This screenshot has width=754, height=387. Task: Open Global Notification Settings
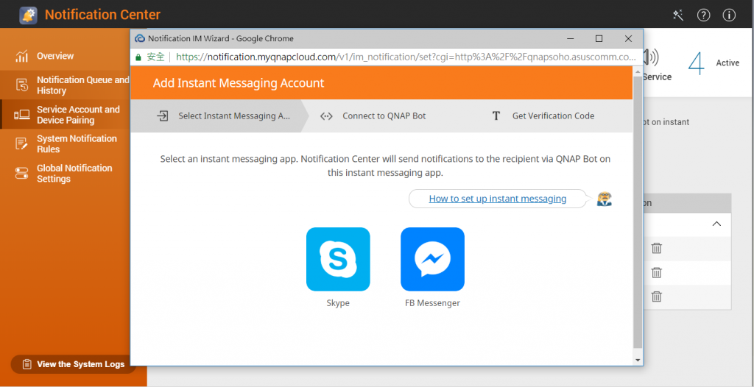(x=66, y=174)
